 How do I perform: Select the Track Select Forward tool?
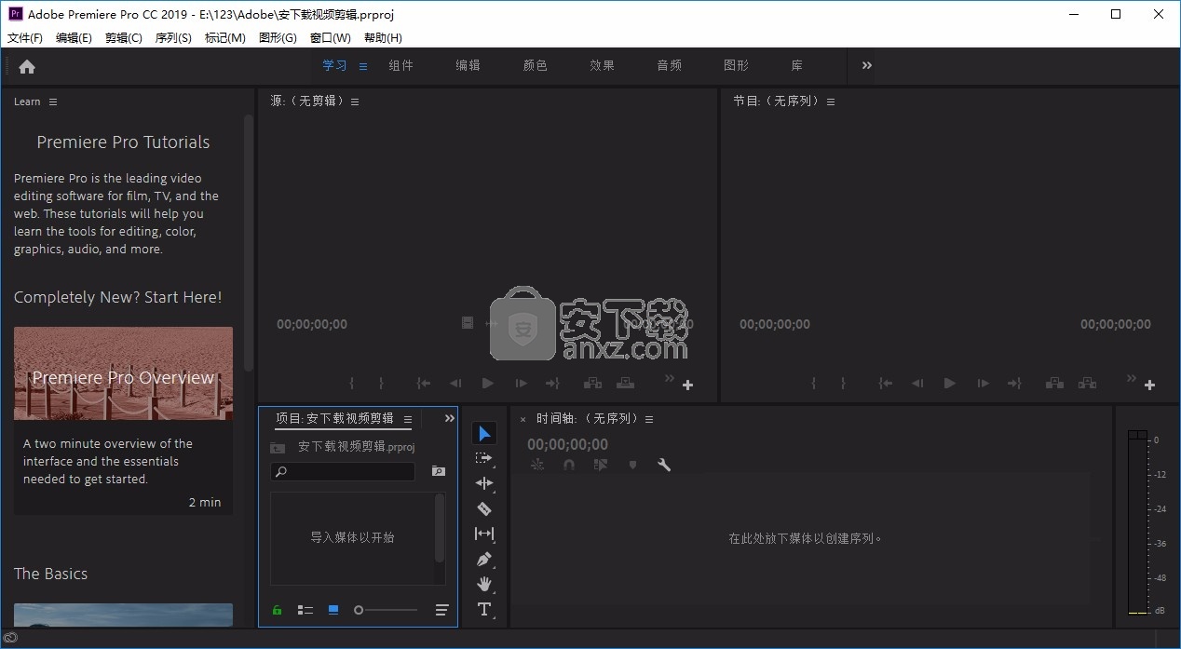pyautogui.click(x=484, y=458)
